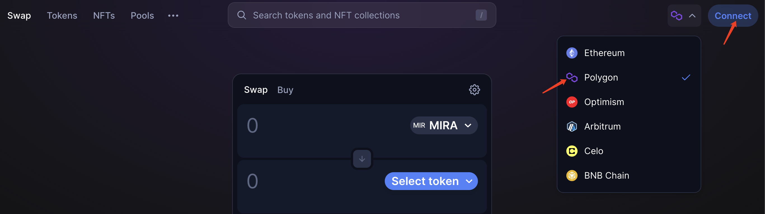Switch network to BNB Chain
765x214 pixels.
coord(629,176)
